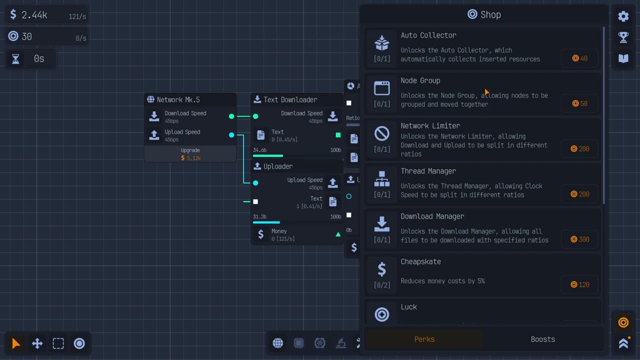Click Network Mk.5 Upload Speed output connector
The image size is (640, 360).
(231, 135)
